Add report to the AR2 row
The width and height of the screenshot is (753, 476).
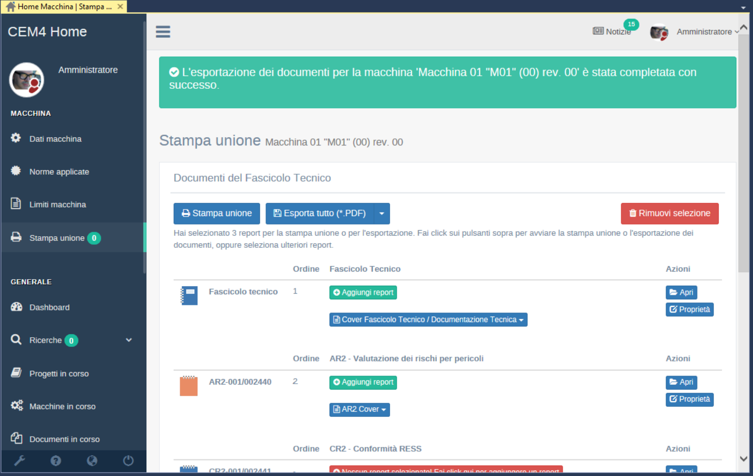coord(363,382)
